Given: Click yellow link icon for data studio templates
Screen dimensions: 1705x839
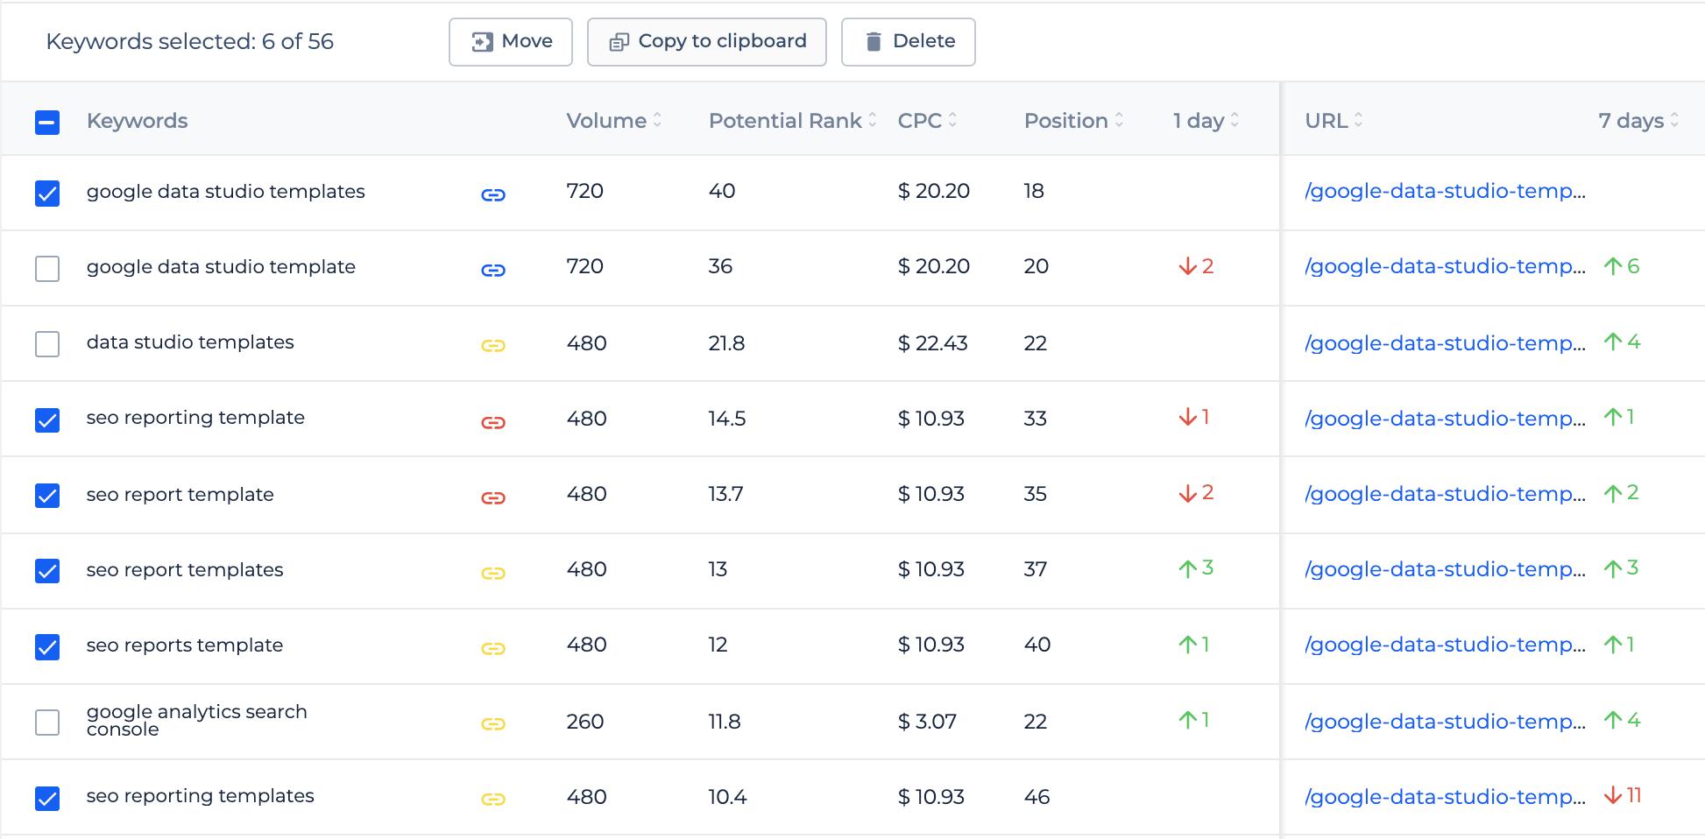Looking at the screenshot, I should (x=493, y=345).
